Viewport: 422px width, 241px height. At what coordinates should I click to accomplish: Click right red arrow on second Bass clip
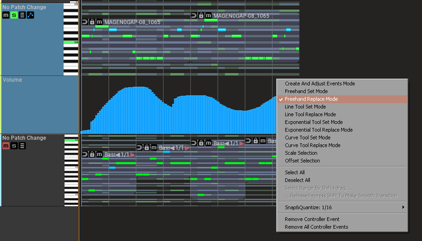[187, 147]
